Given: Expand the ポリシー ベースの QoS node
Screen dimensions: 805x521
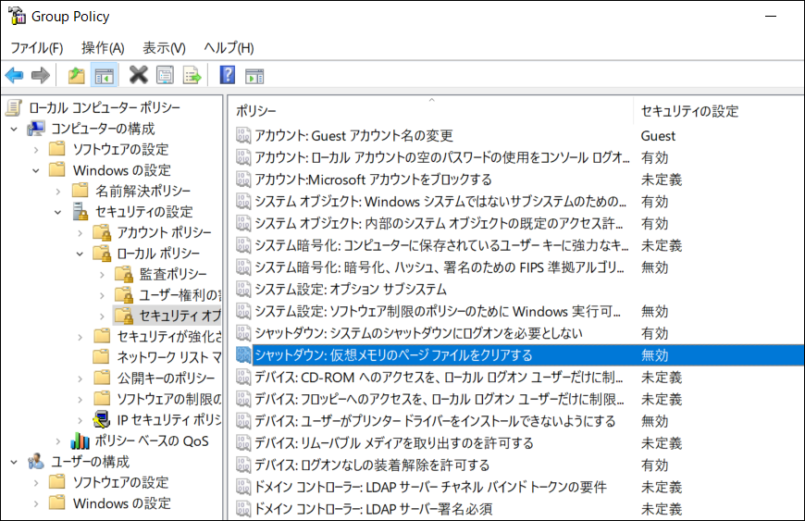Looking at the screenshot, I should point(58,440).
